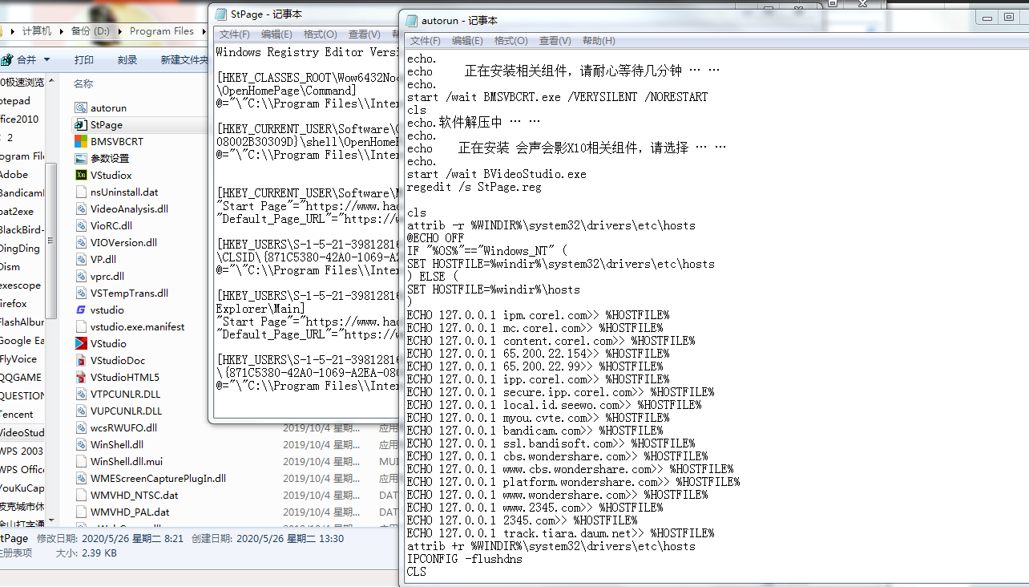Select the VioRC.dll icon
Image resolution: width=1029 pixels, height=587 pixels.
pyautogui.click(x=81, y=225)
